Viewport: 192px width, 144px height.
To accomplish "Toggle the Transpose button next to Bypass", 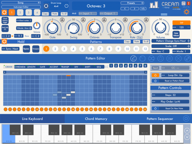I will click(x=36, y=49).
